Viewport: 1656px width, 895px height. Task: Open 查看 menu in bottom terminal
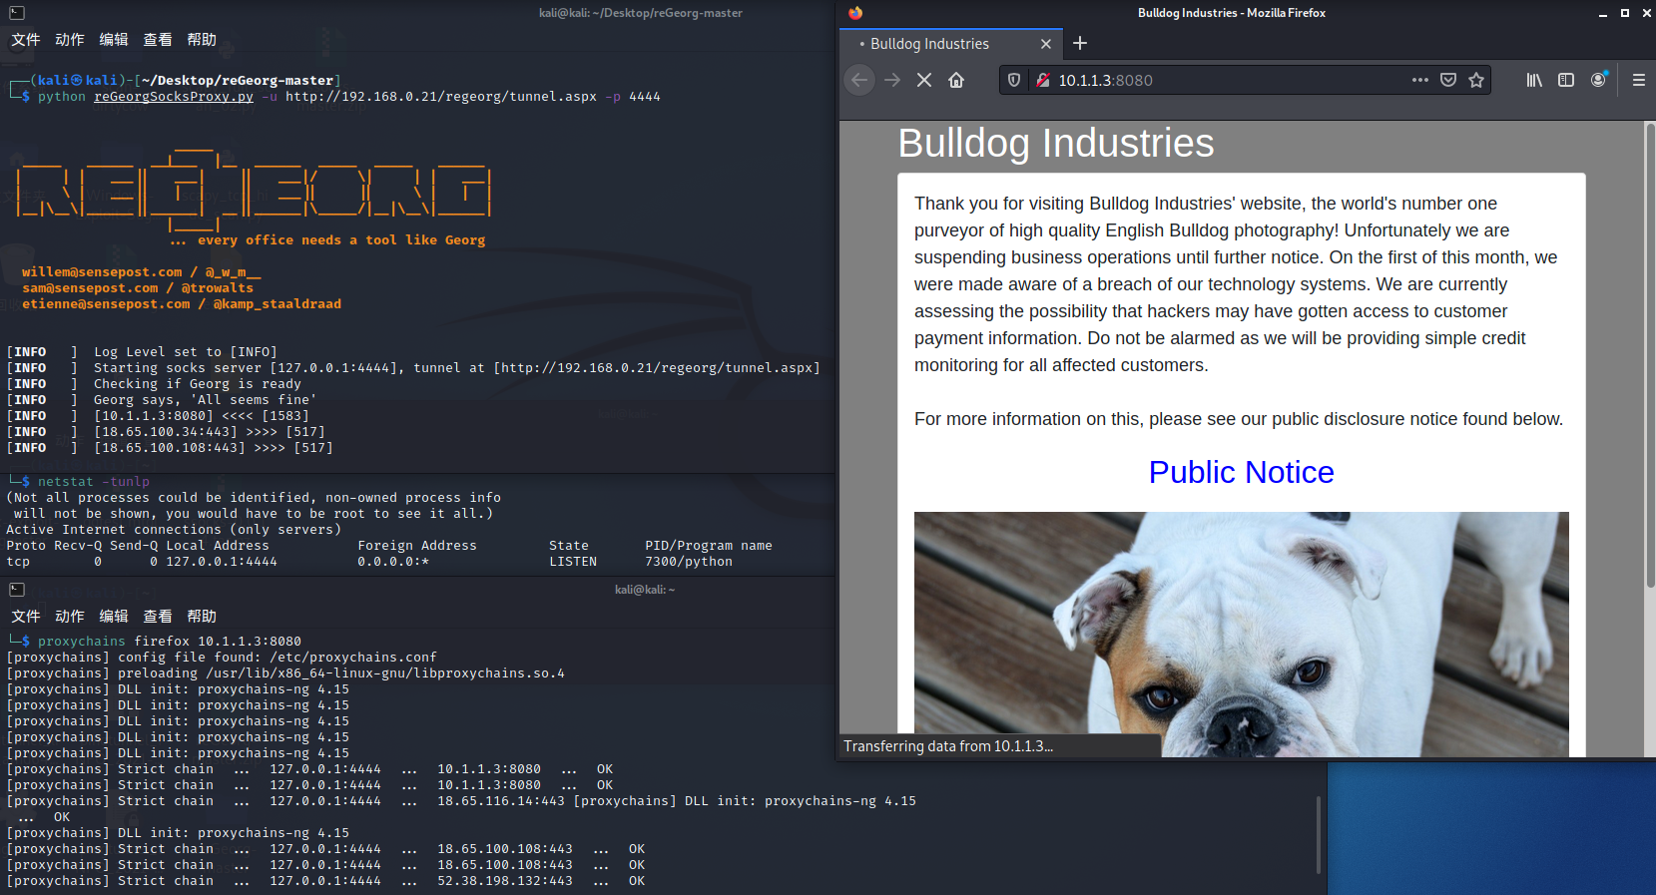(158, 617)
